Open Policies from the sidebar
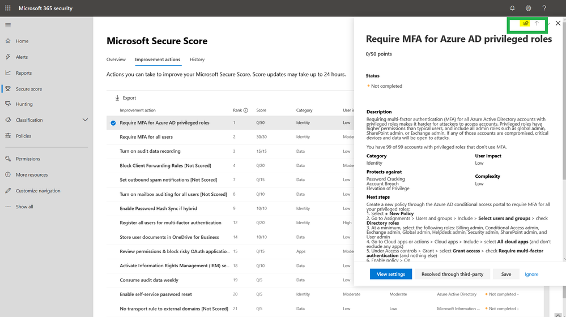 tap(23, 136)
